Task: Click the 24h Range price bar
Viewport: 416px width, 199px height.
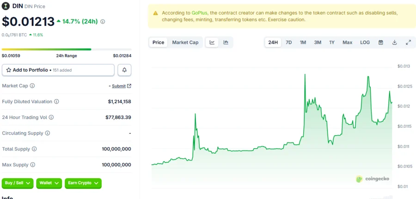Action: point(67,50)
